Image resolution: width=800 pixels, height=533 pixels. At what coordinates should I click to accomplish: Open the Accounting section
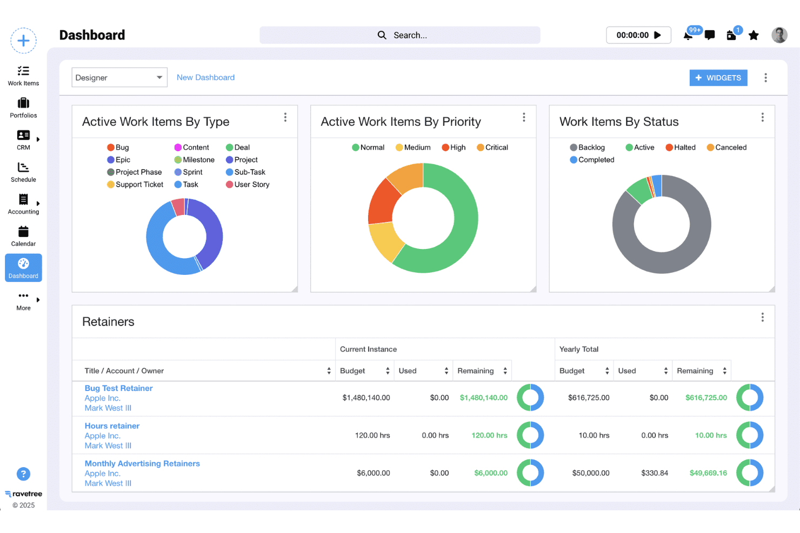pyautogui.click(x=23, y=204)
